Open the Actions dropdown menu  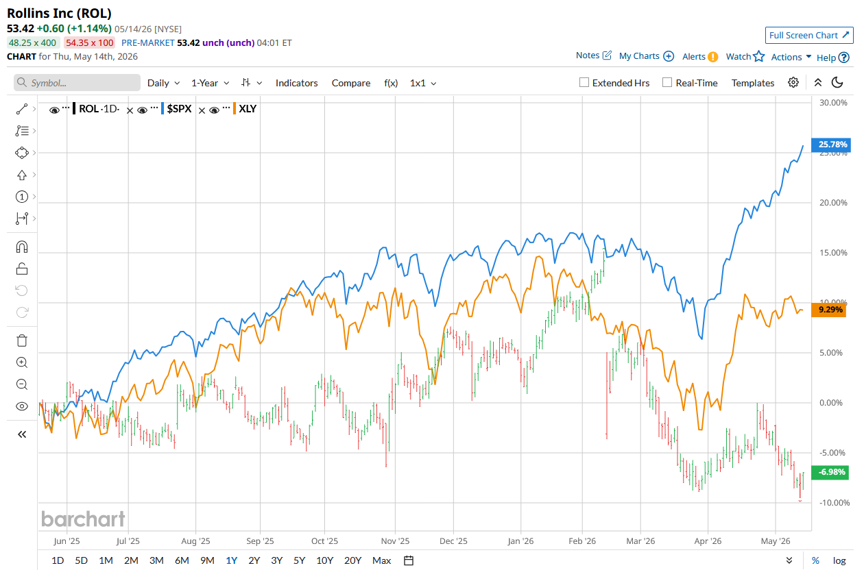pos(791,57)
